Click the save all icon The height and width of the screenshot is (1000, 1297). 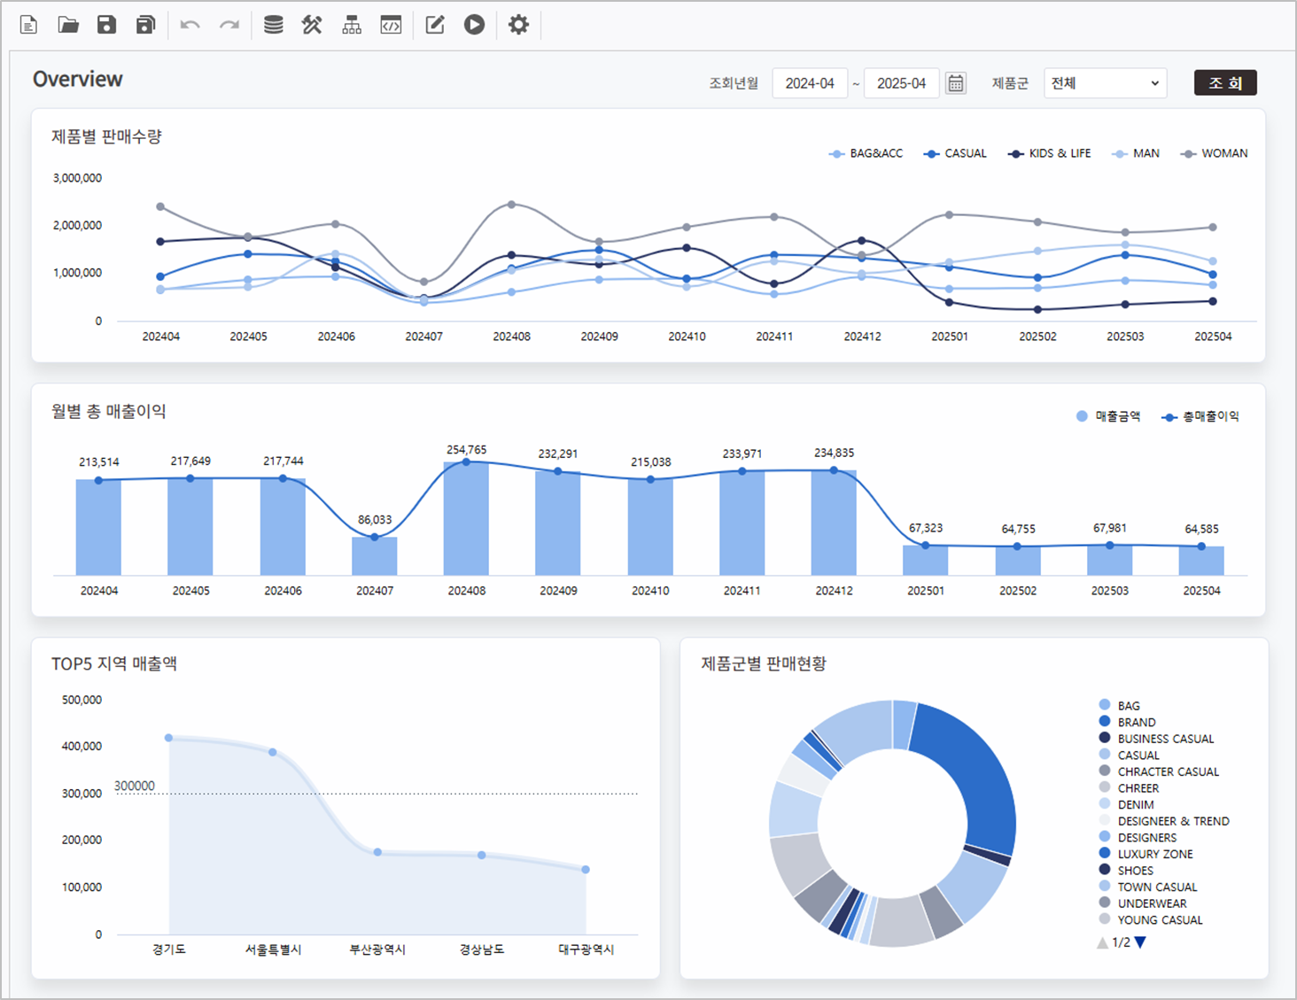point(145,25)
